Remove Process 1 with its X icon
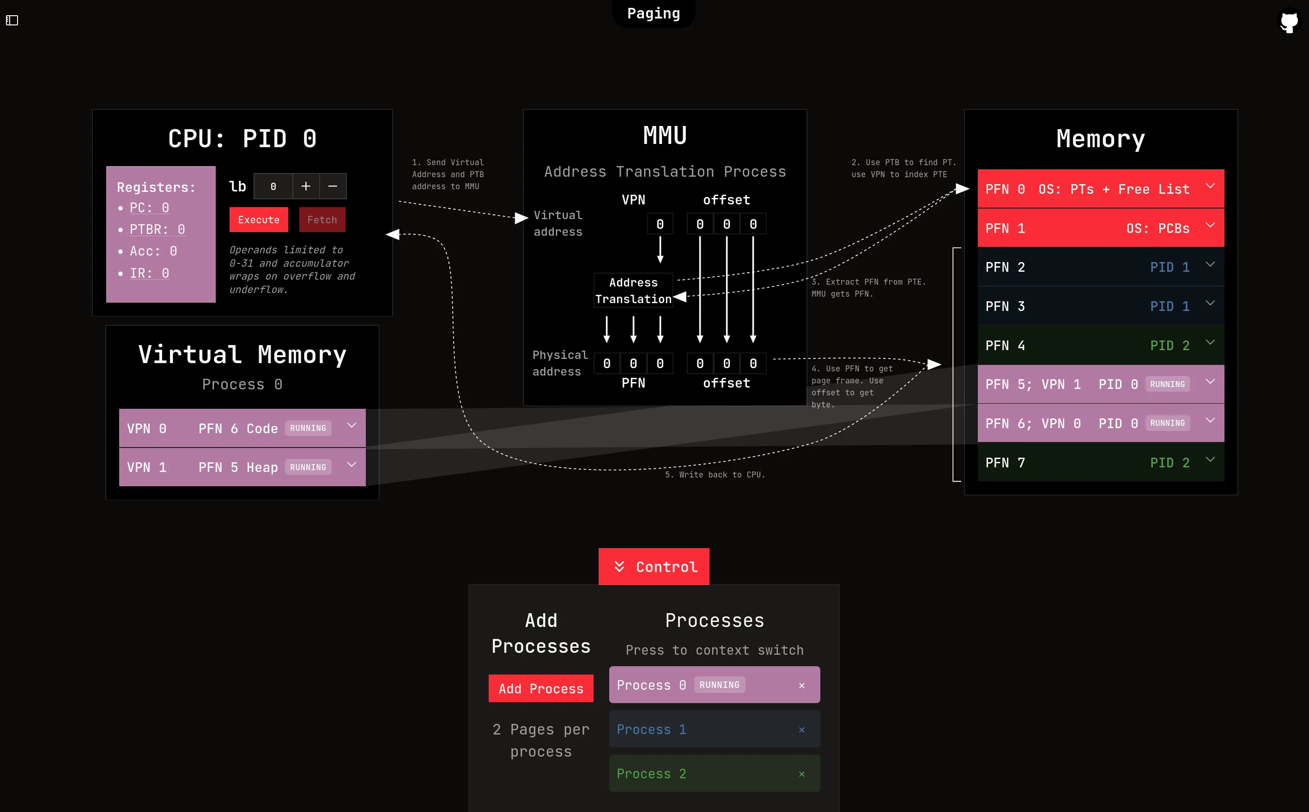Image resolution: width=1309 pixels, height=812 pixels. 801,730
